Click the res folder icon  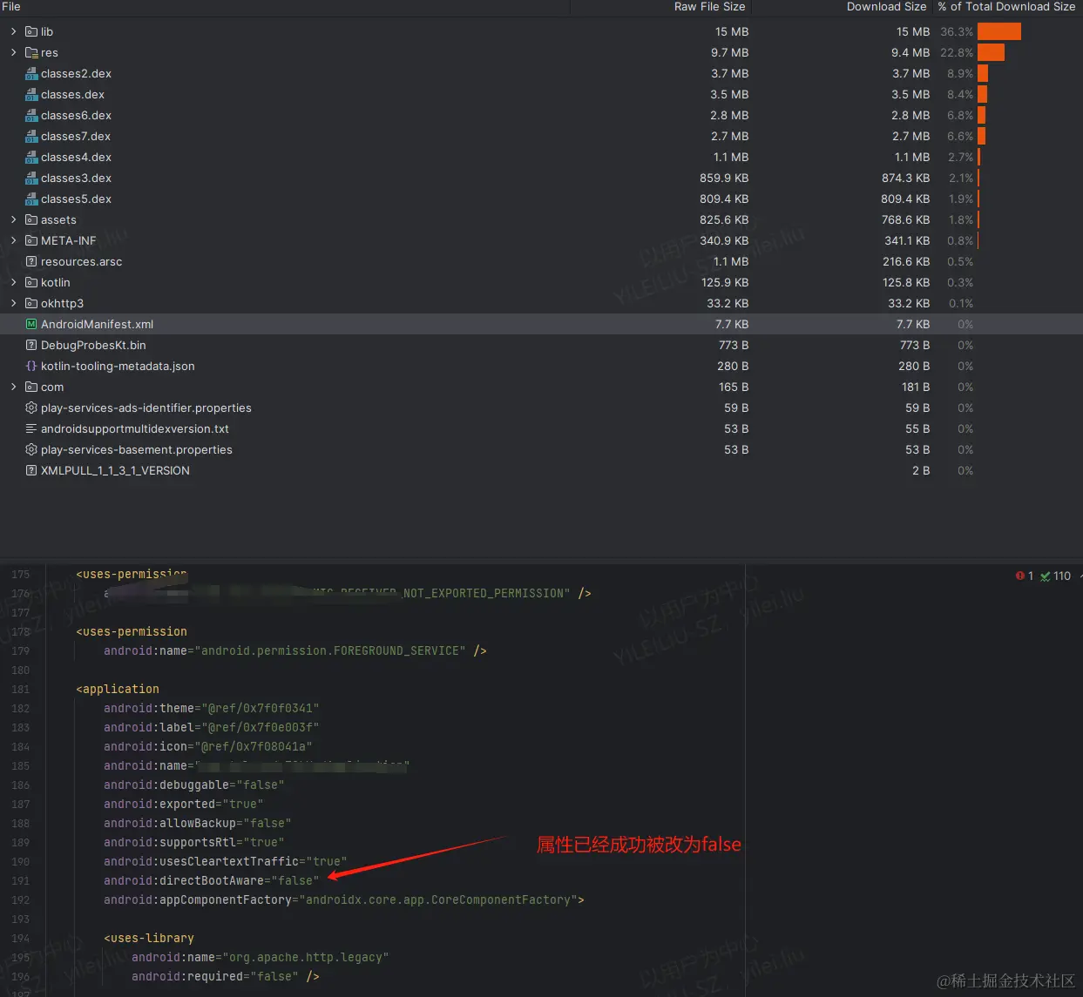point(31,52)
